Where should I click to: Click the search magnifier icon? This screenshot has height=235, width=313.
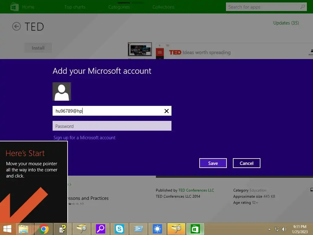pyautogui.click(x=303, y=7)
